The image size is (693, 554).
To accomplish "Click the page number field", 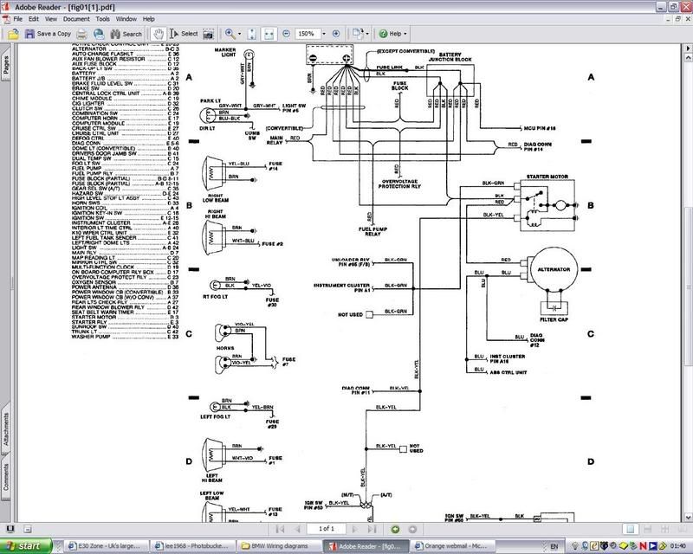I will (x=326, y=528).
